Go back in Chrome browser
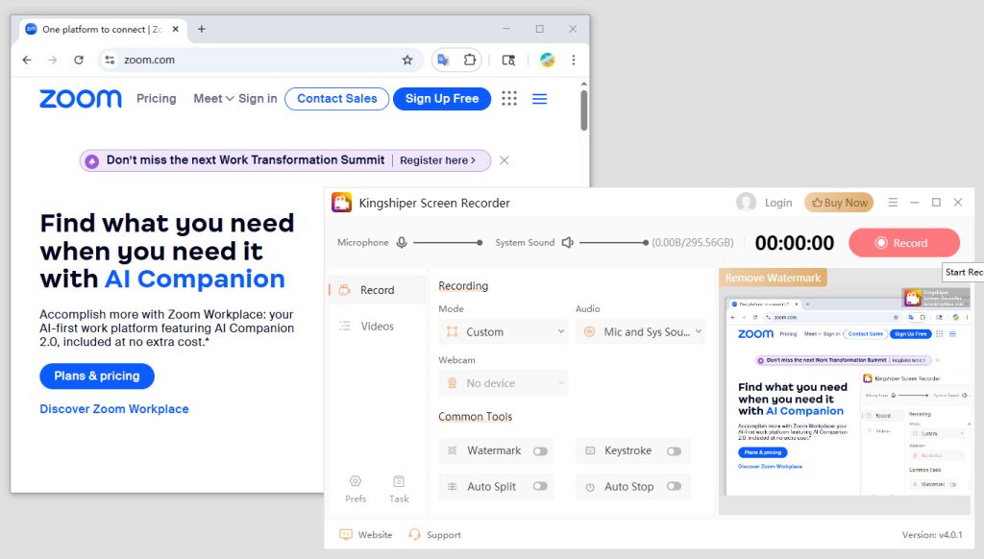Screen dimensions: 984x559 coord(26,61)
